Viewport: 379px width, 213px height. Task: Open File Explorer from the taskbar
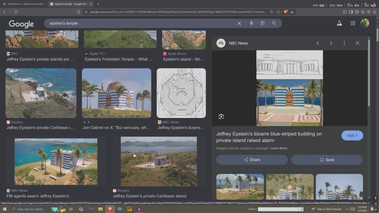pos(100,209)
